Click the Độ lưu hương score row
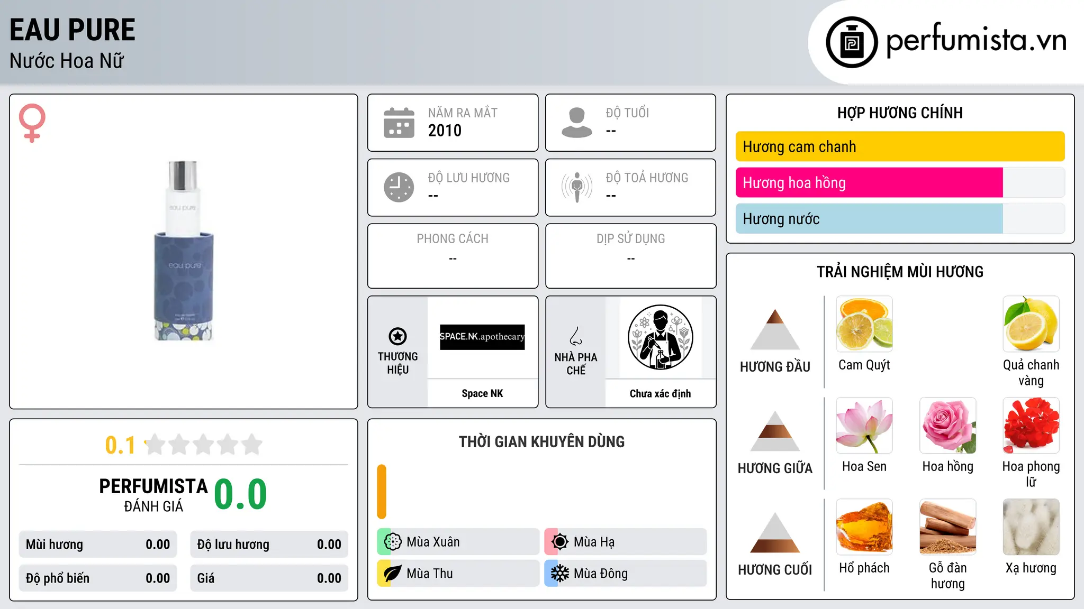Image resolution: width=1084 pixels, height=609 pixels. point(269,545)
